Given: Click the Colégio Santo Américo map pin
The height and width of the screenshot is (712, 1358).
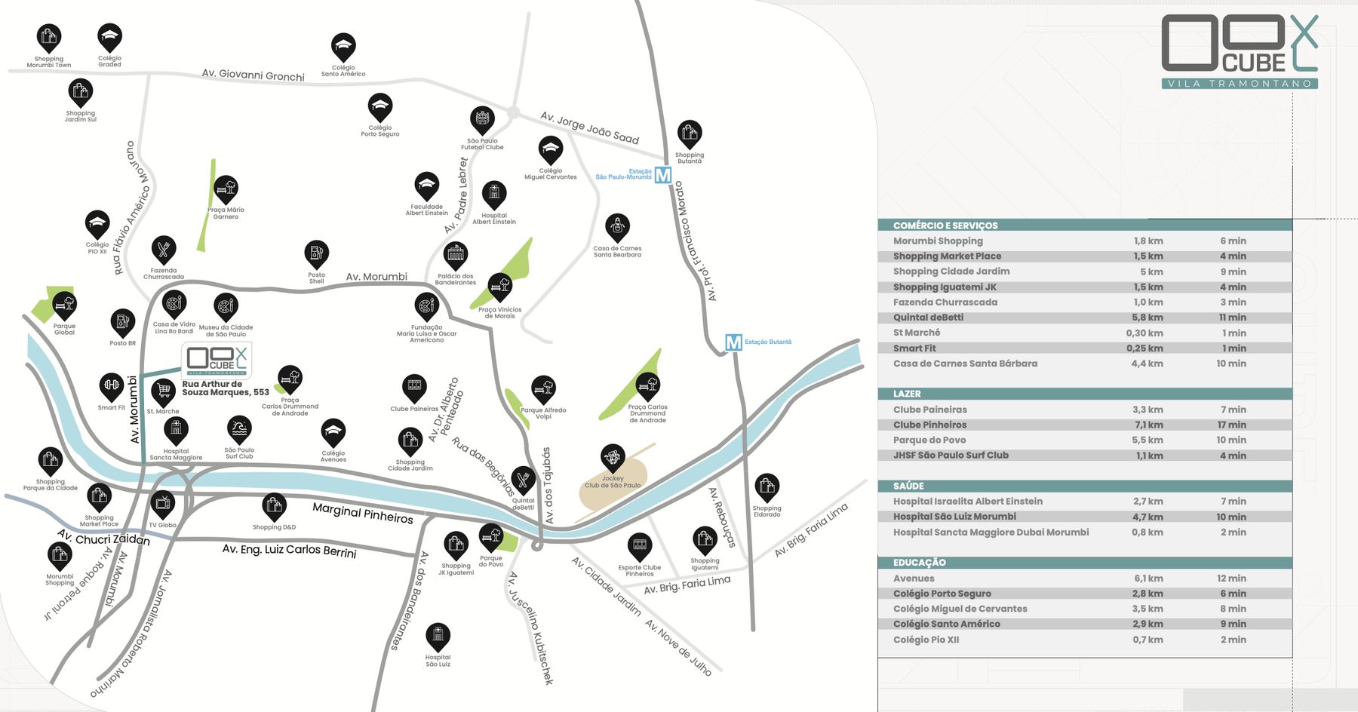Looking at the screenshot, I should coord(343,48).
